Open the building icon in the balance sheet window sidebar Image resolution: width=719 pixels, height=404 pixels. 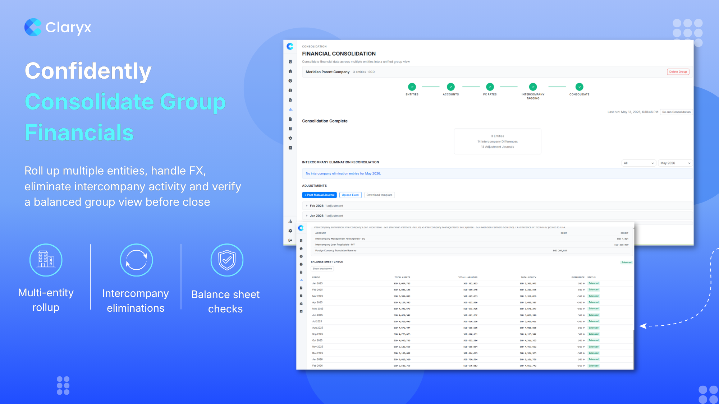[x=301, y=241]
